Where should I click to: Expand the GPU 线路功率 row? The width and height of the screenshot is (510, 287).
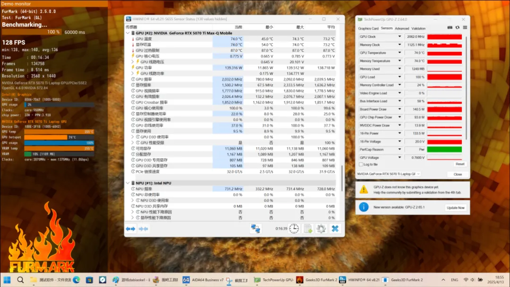[133, 74]
